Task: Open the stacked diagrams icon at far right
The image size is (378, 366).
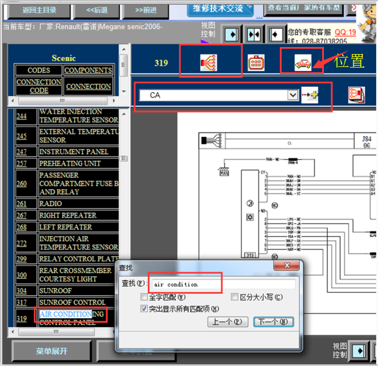Action: click(x=356, y=95)
